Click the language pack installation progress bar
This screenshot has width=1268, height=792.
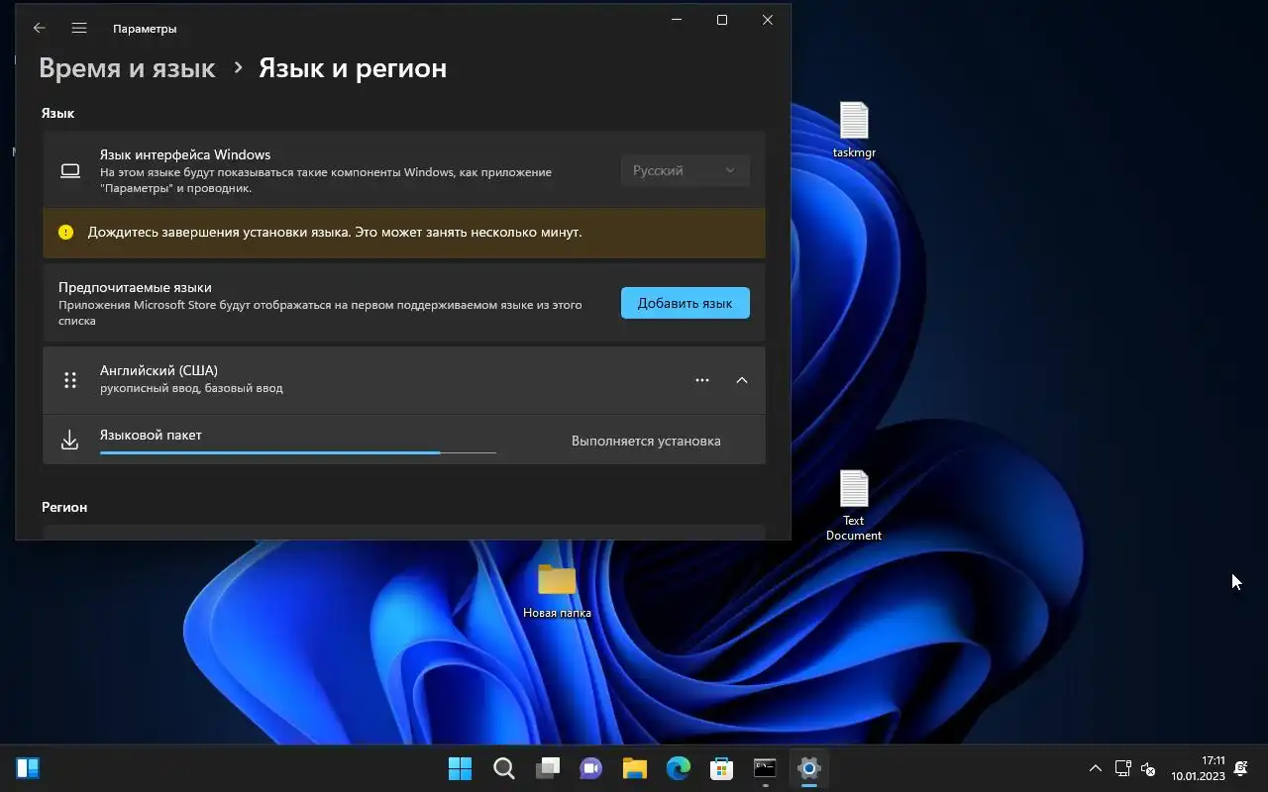coord(297,452)
